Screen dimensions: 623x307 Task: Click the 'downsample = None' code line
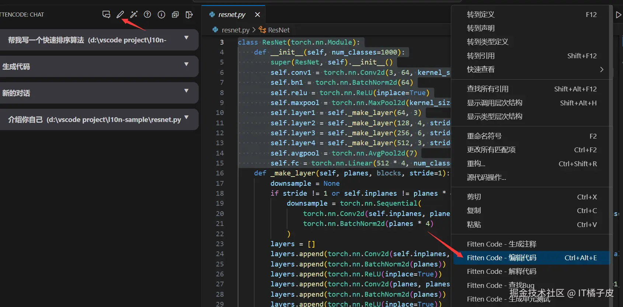point(305,183)
